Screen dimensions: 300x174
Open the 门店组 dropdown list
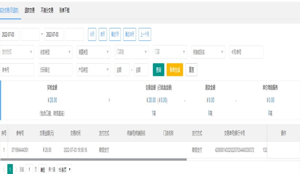pos(132,52)
